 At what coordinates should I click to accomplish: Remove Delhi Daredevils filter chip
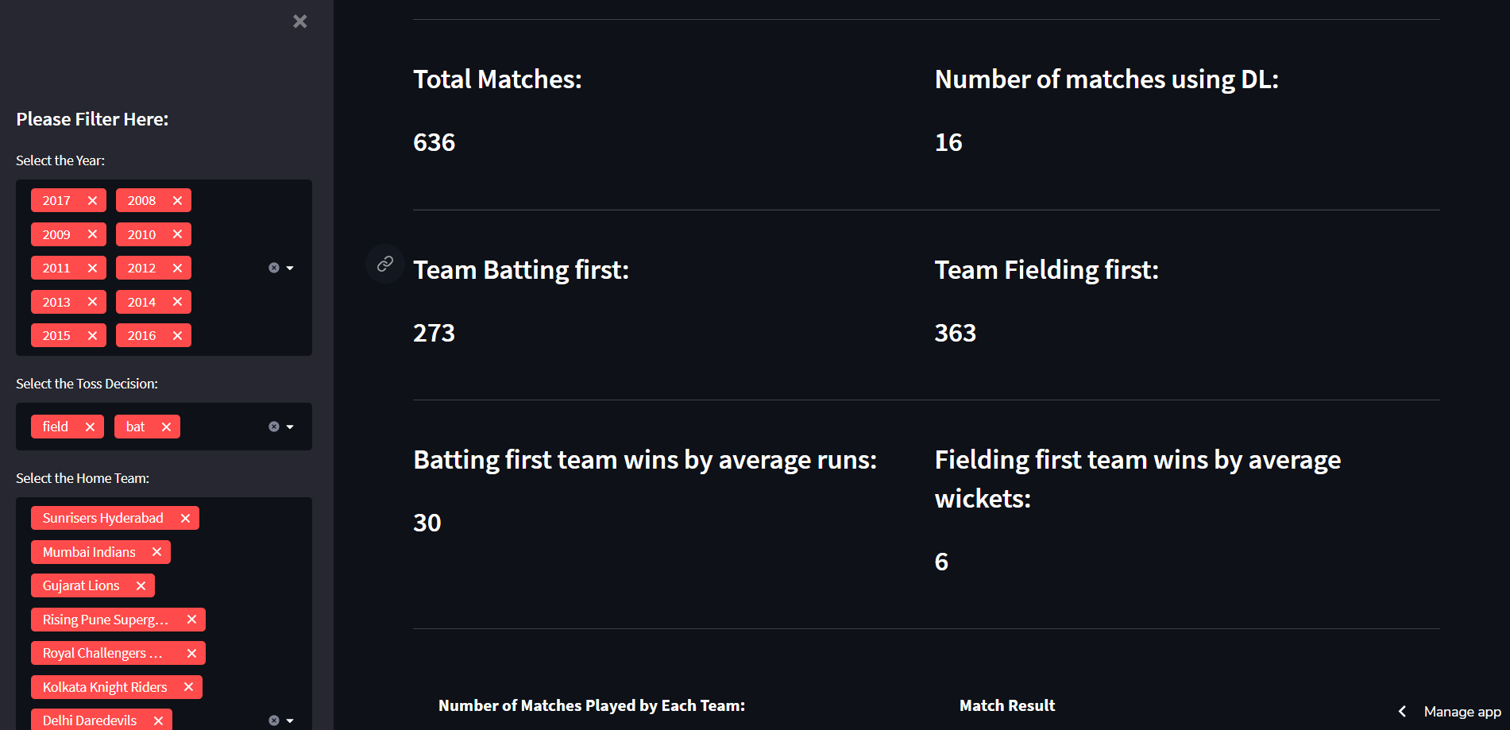(159, 720)
